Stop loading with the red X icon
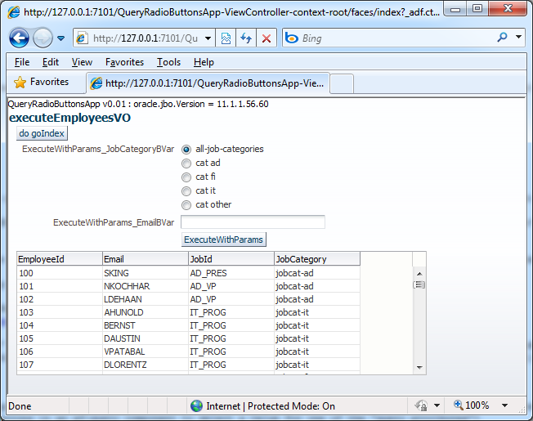This screenshot has height=421, width=533. (266, 38)
